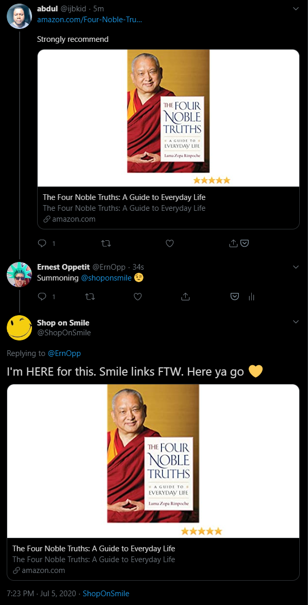Screen dimensions: 308x605
Task: Like Ernest Oppetit's summoning tweet
Action: coord(137,297)
